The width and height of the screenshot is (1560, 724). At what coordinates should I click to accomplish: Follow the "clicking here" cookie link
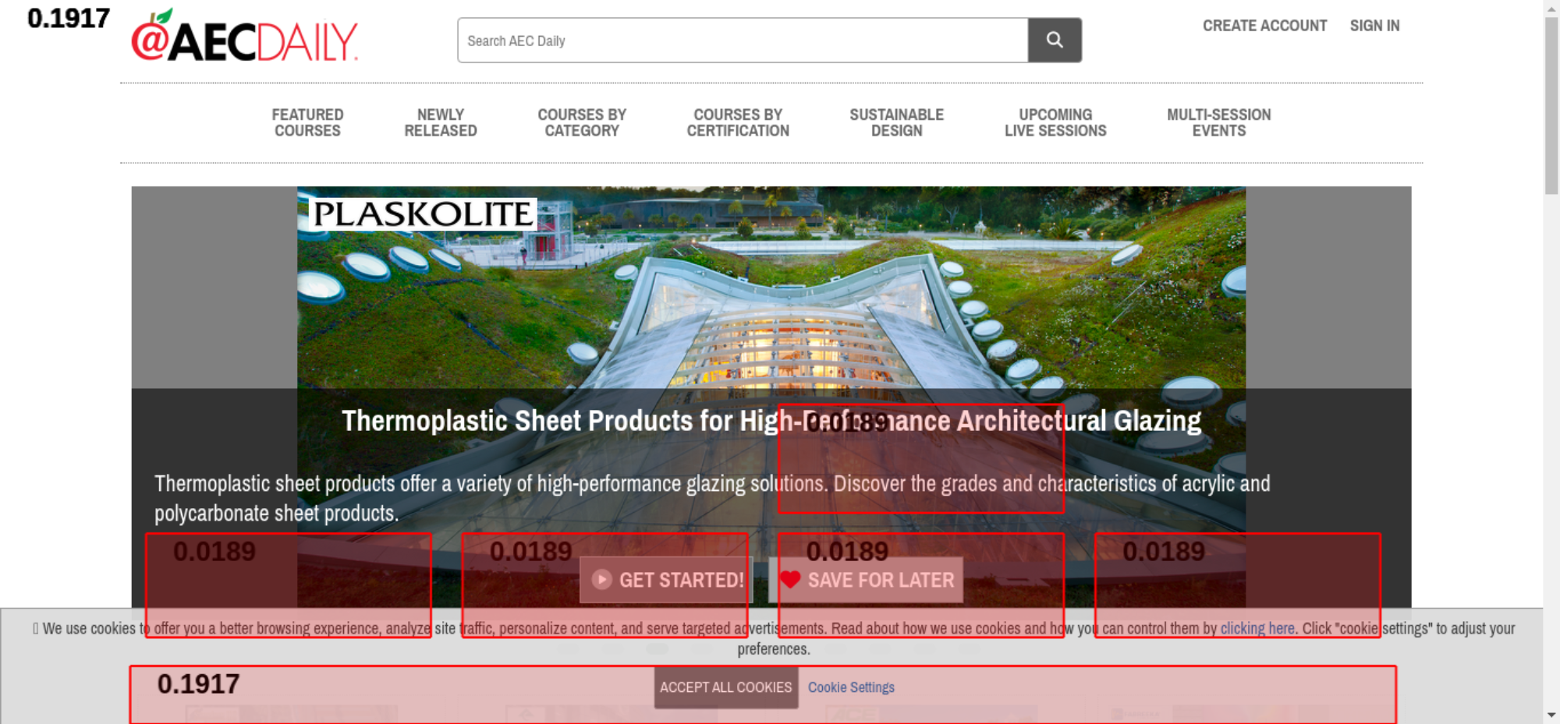click(x=1257, y=628)
